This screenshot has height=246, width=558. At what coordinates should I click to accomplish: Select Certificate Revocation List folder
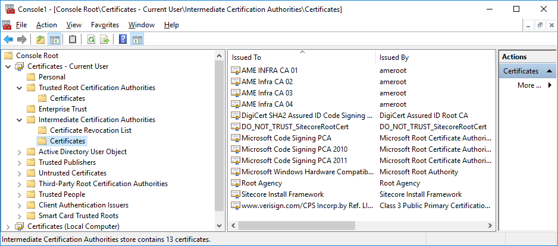(90, 130)
